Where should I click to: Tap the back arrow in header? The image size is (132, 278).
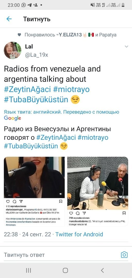[x=9, y=19]
